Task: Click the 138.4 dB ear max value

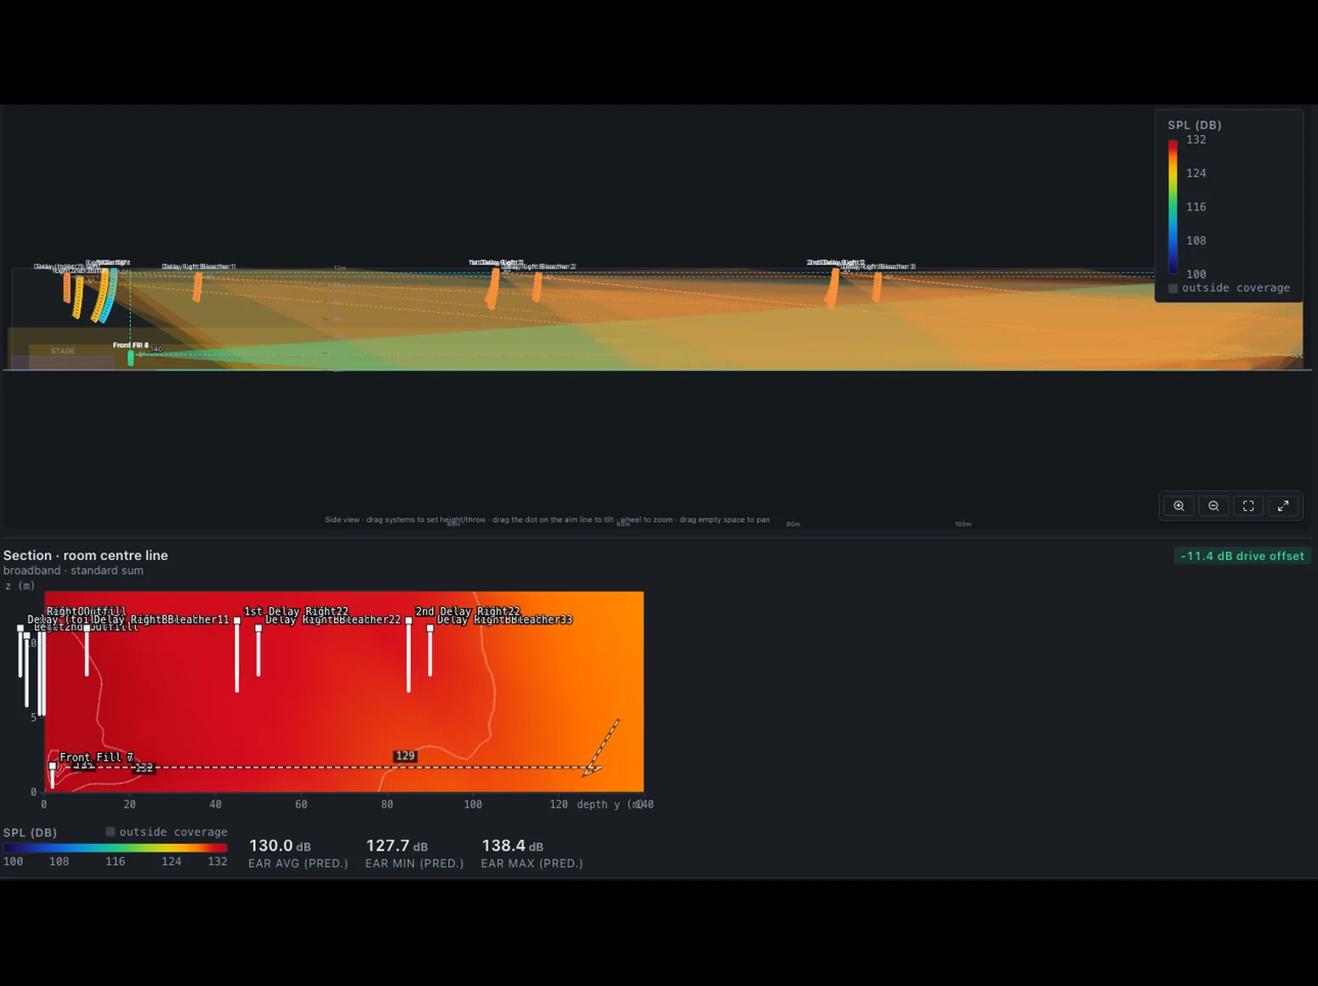Action: (513, 846)
